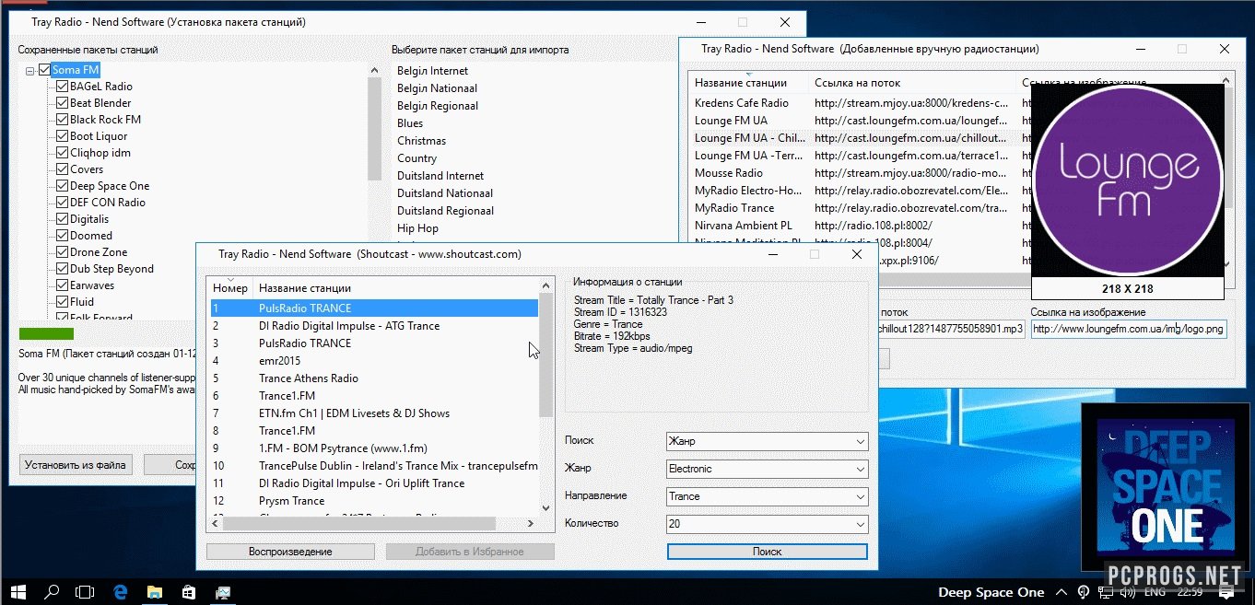Image resolution: width=1255 pixels, height=605 pixels.
Task: Show hidden system tray icons
Action: pos(1061,592)
